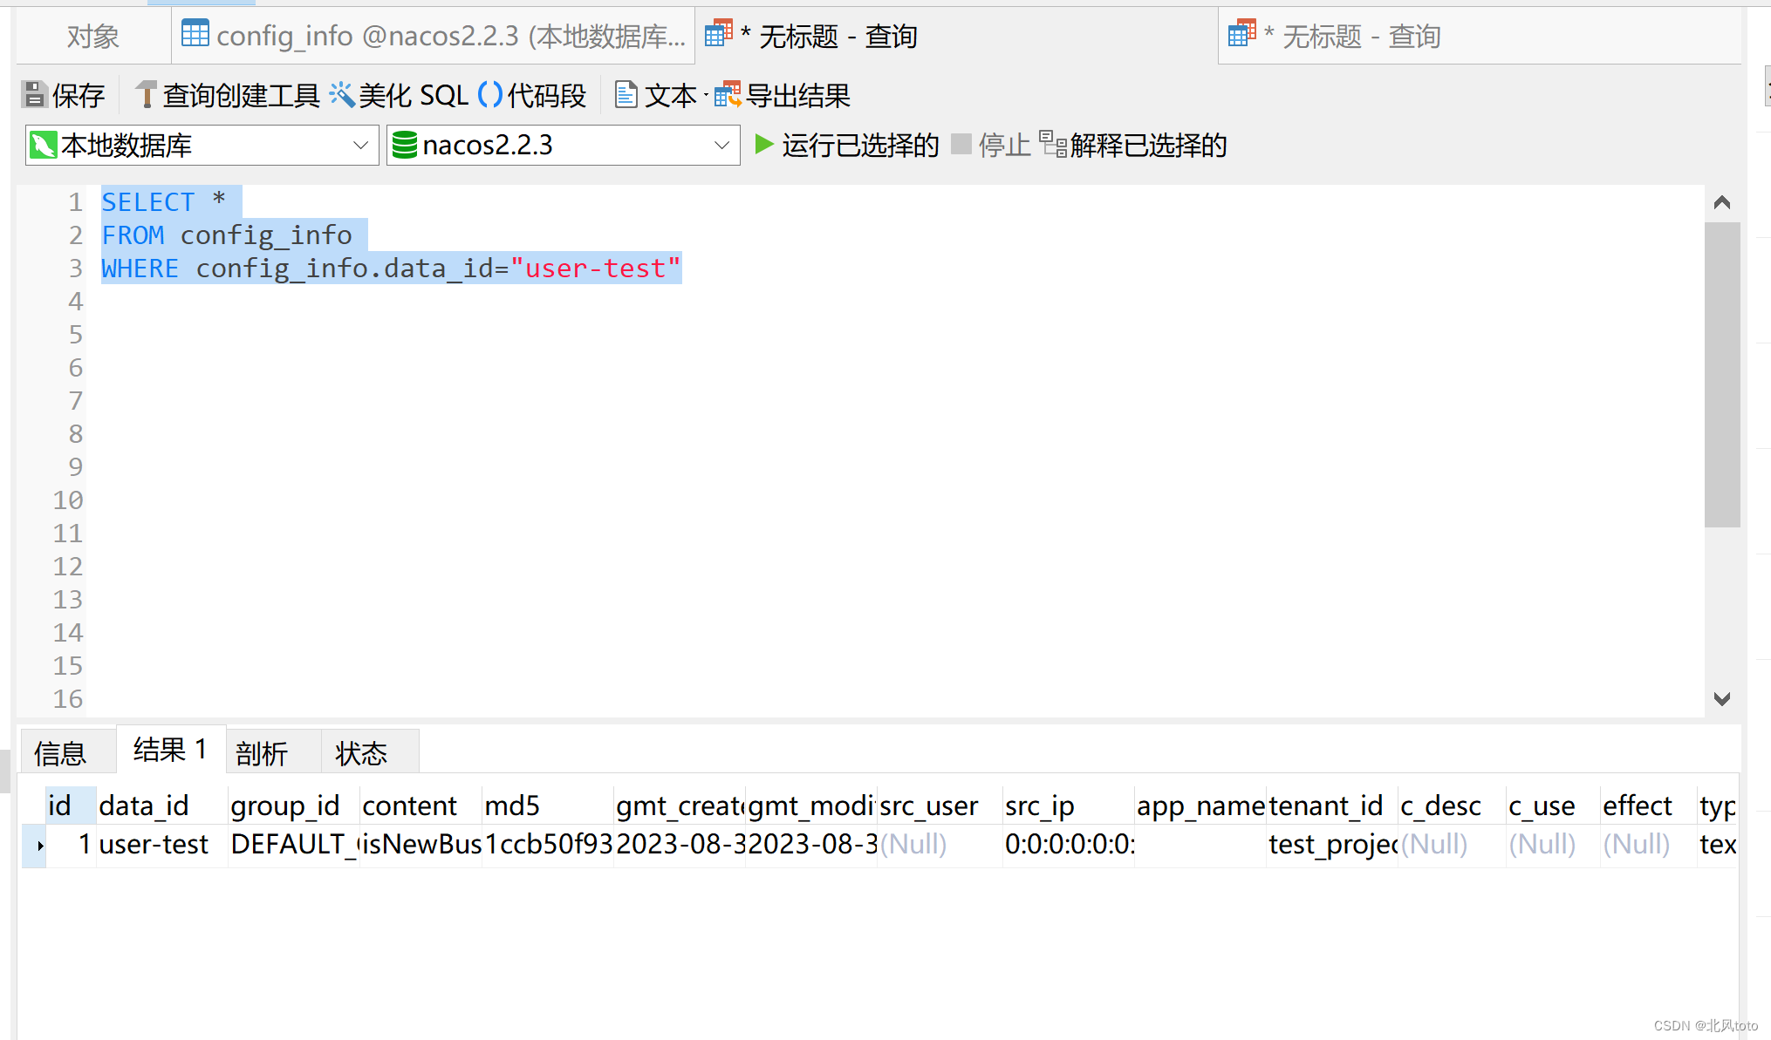Click the config_info table tab icon
Image resolution: width=1771 pixels, height=1040 pixels.
195,34
